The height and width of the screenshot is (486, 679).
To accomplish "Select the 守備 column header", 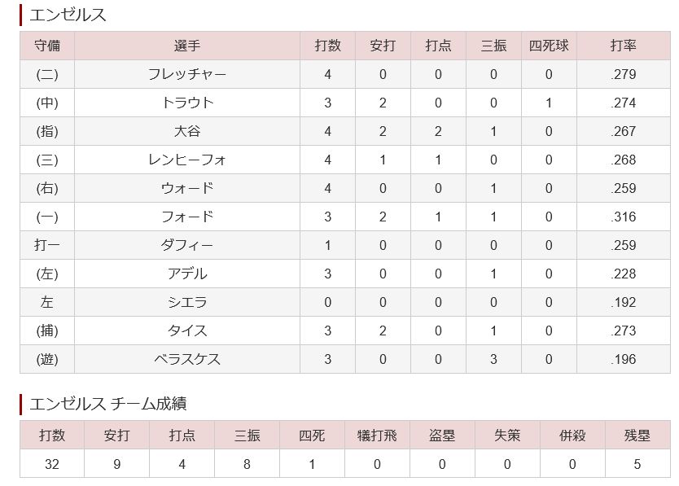I will (47, 46).
